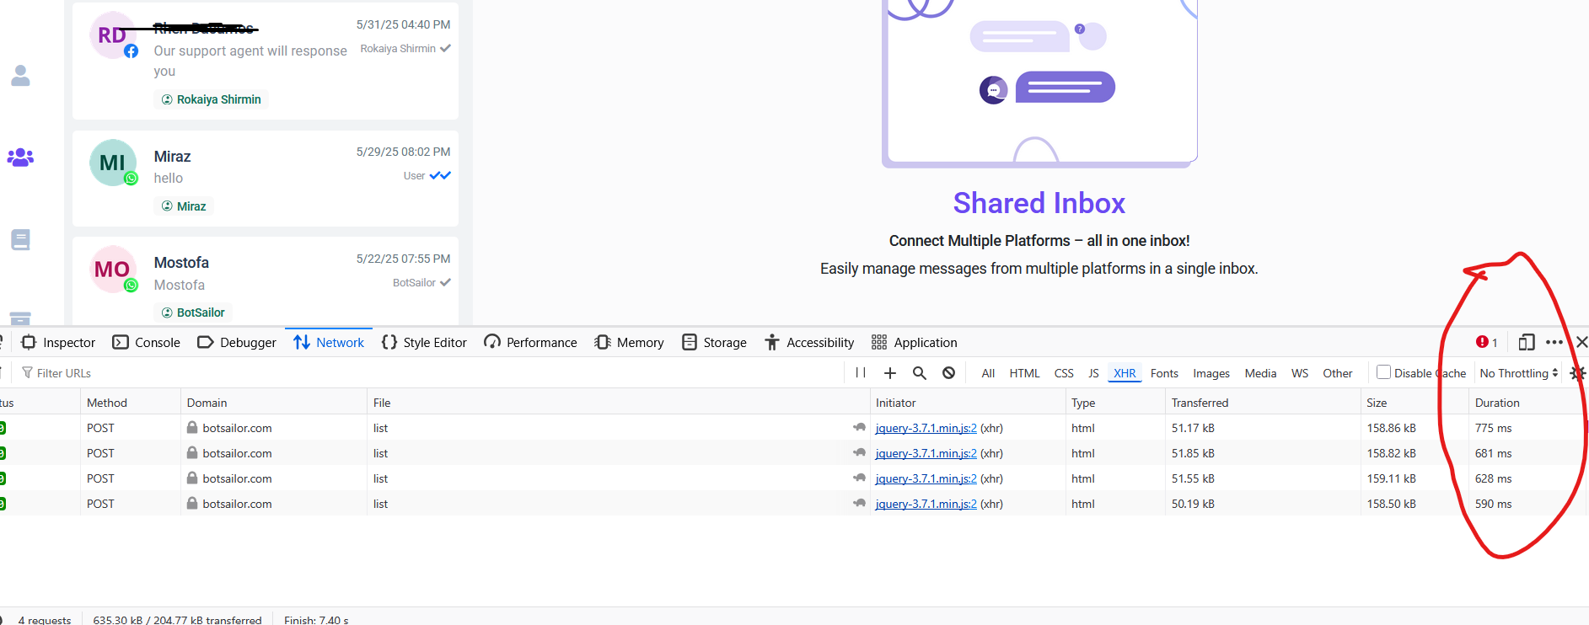
Task: Click the single user icon in sidebar
Action: coord(20,77)
